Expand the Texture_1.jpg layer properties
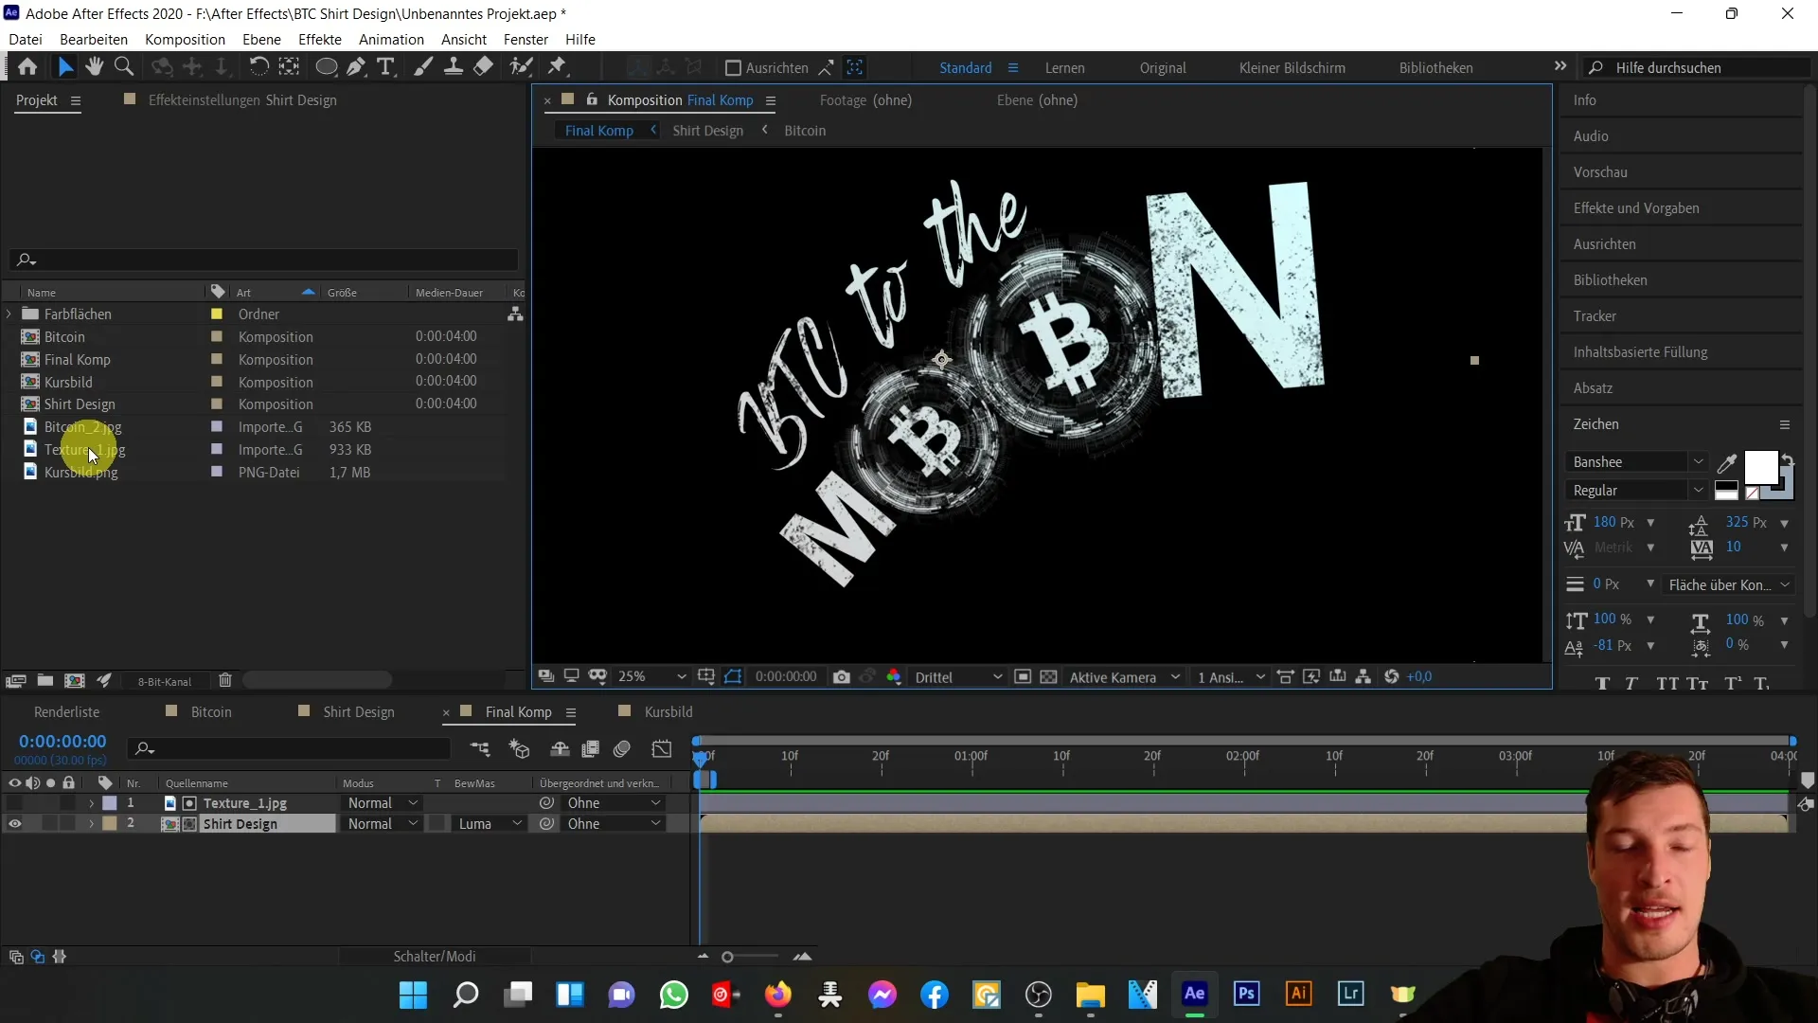 91,803
